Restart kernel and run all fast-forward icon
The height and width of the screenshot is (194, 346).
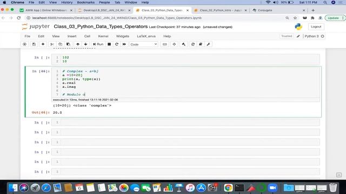pos(124,44)
